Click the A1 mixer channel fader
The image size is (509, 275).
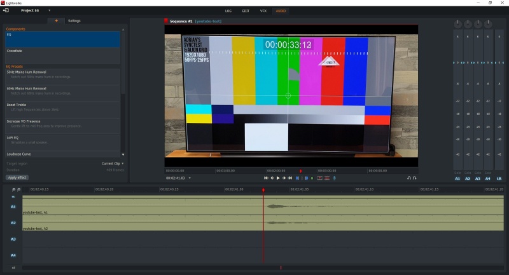(457, 63)
